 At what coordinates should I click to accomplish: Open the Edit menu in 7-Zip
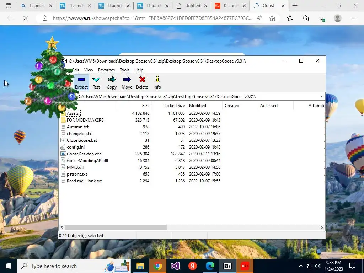click(76, 70)
